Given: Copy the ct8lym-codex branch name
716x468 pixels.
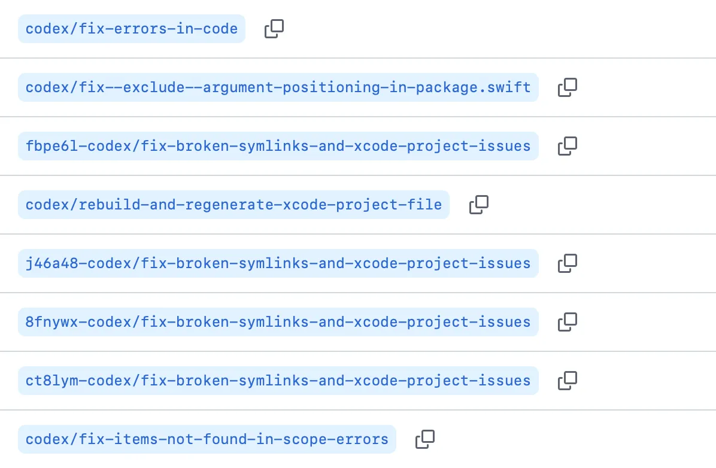Looking at the screenshot, I should click(567, 381).
